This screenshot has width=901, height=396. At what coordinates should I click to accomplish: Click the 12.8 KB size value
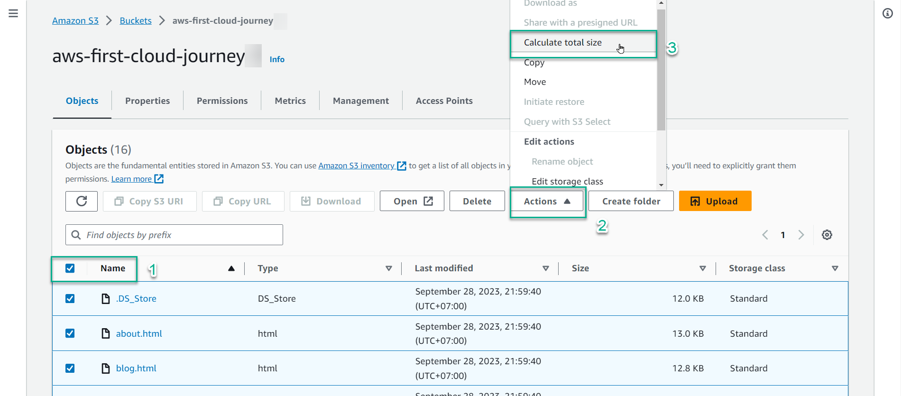point(688,368)
